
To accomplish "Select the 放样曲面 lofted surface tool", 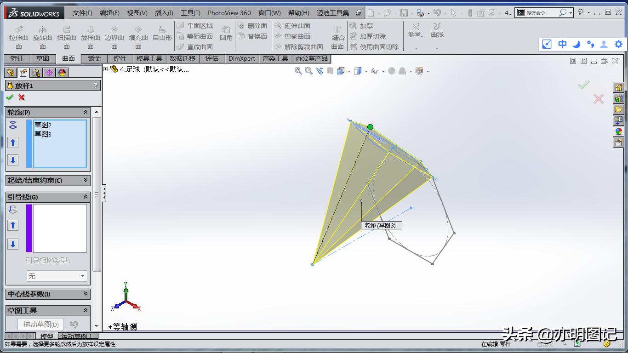I will tap(90, 37).
